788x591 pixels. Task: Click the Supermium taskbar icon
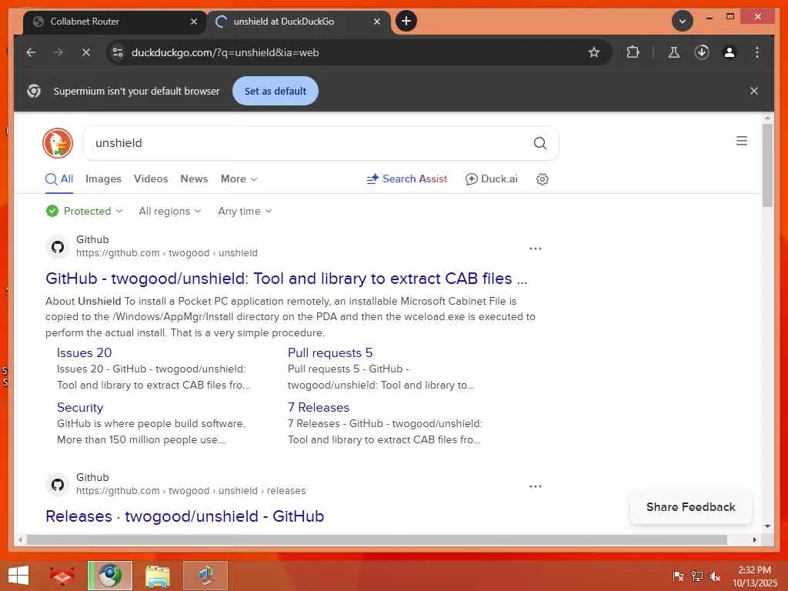tap(110, 576)
